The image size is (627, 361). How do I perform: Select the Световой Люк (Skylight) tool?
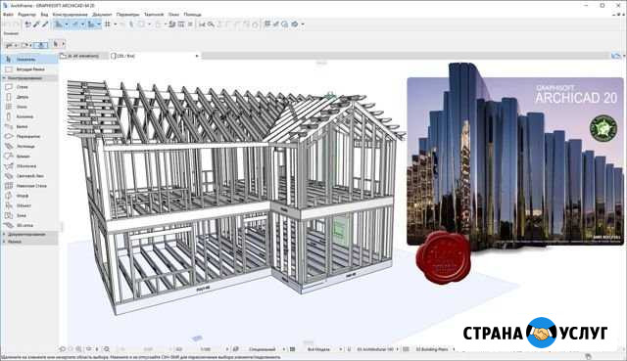pyautogui.click(x=29, y=176)
